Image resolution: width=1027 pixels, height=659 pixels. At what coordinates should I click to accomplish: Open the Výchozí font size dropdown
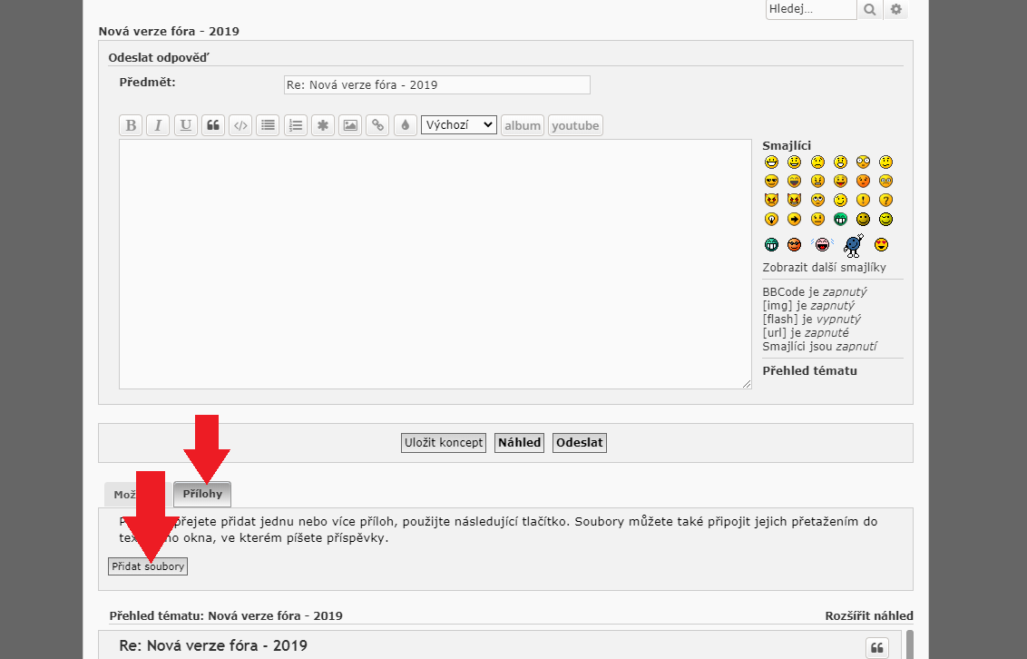(459, 125)
